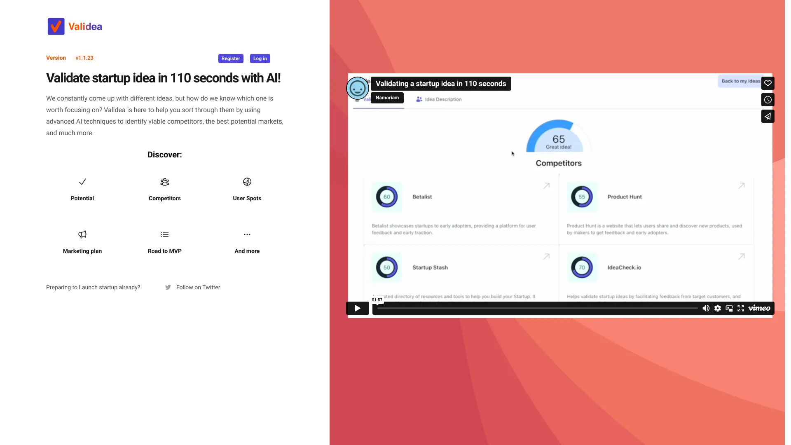Image resolution: width=791 pixels, height=445 pixels.
Task: Click the ellipsis And more icon
Action: click(247, 234)
